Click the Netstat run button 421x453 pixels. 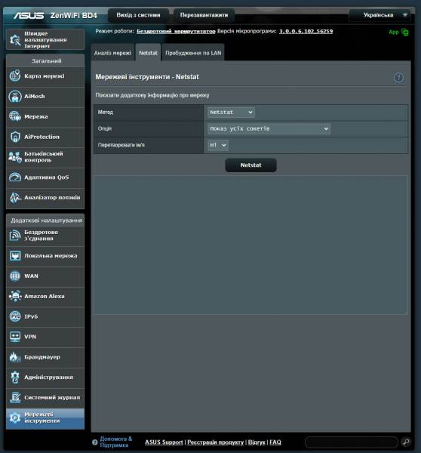(x=251, y=165)
